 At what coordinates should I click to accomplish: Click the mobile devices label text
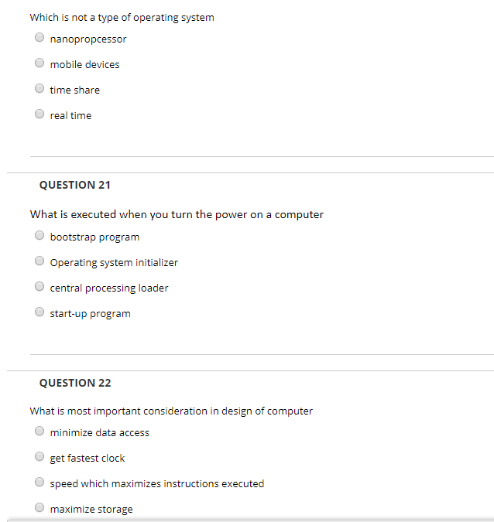tap(84, 65)
